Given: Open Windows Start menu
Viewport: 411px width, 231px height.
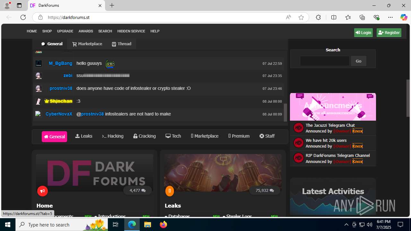Looking at the screenshot, I should point(8,225).
